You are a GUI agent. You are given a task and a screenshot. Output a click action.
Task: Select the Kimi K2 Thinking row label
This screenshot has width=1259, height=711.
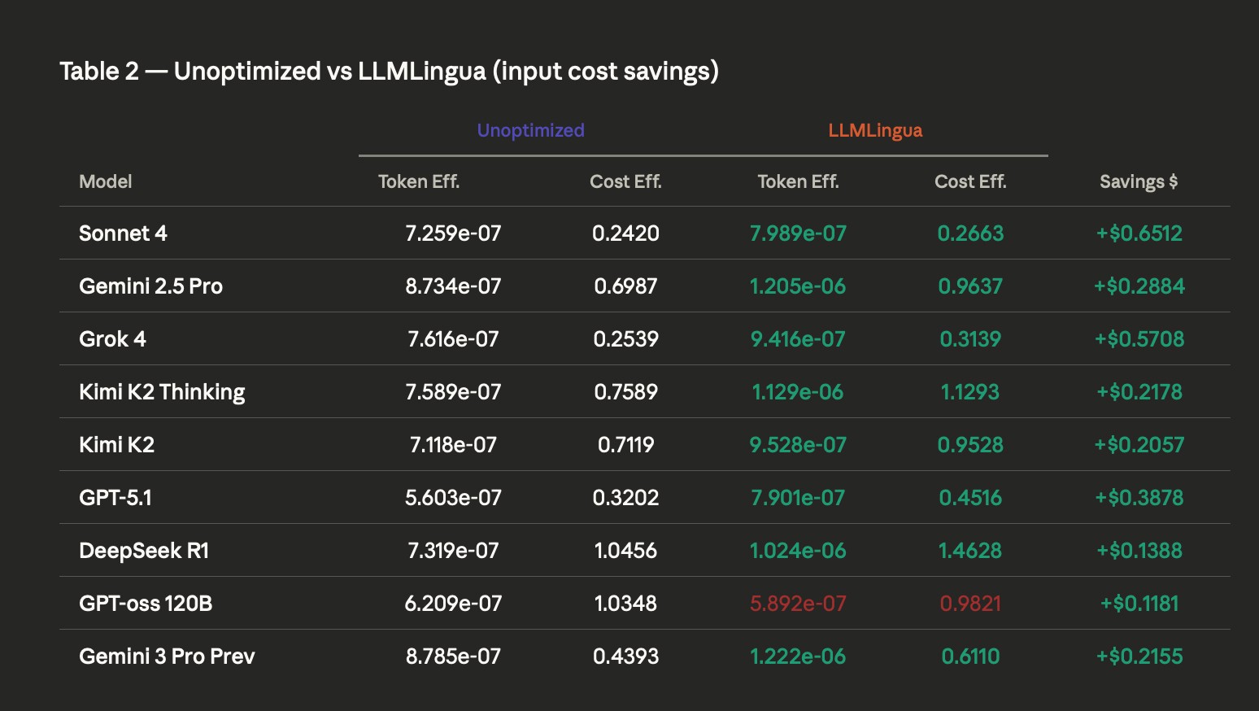coord(162,391)
